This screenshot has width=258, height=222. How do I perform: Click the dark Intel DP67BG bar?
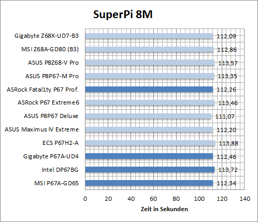[150, 170]
